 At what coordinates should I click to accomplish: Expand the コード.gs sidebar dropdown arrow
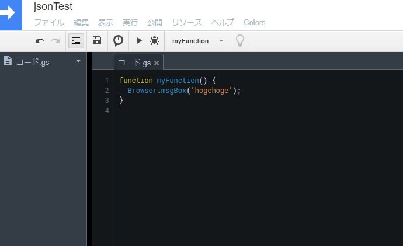click(x=78, y=61)
